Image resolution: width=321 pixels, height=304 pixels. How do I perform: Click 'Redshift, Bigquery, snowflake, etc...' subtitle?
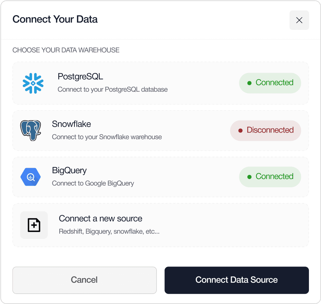(x=109, y=231)
